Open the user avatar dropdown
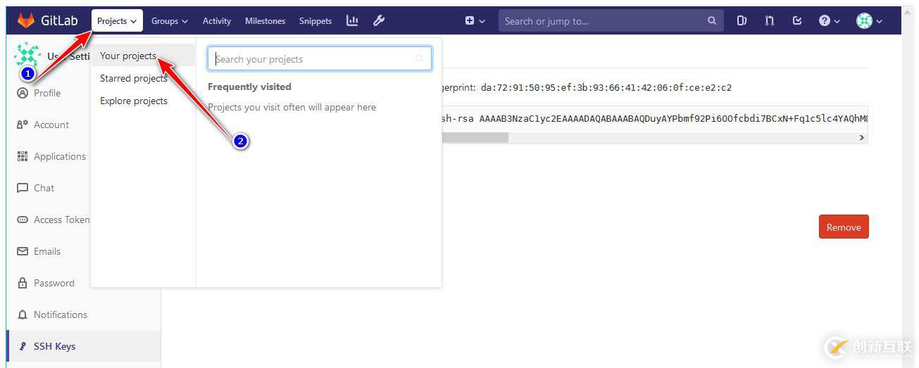Screen dimensions: 919x368 870,20
